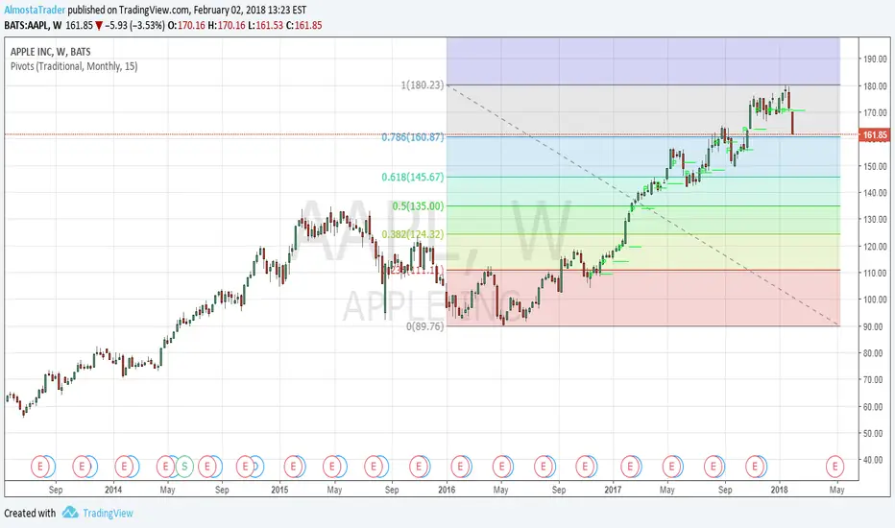Viewport: 895px width, 528px height.
Task: Click earnings marker just after 2016 label
Action: tap(461, 467)
